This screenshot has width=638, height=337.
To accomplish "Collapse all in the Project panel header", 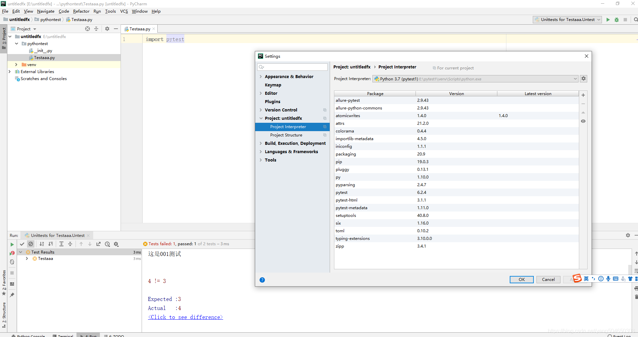I will [x=96, y=29].
